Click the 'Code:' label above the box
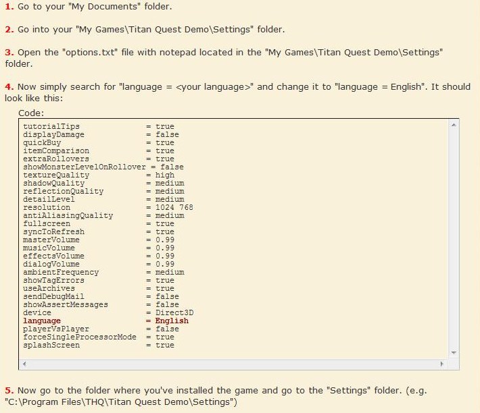The image size is (480, 413). click(31, 113)
